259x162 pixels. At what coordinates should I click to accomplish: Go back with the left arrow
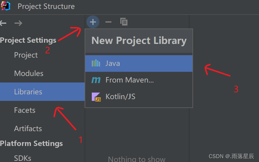(x=3, y=23)
